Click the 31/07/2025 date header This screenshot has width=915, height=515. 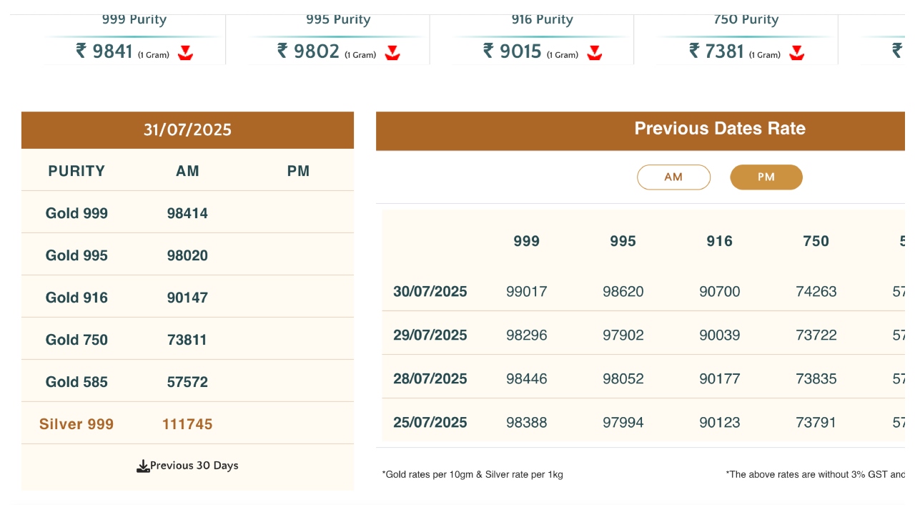point(187,129)
